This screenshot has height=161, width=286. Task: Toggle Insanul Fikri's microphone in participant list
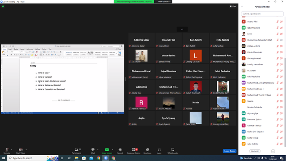coord(278,21)
